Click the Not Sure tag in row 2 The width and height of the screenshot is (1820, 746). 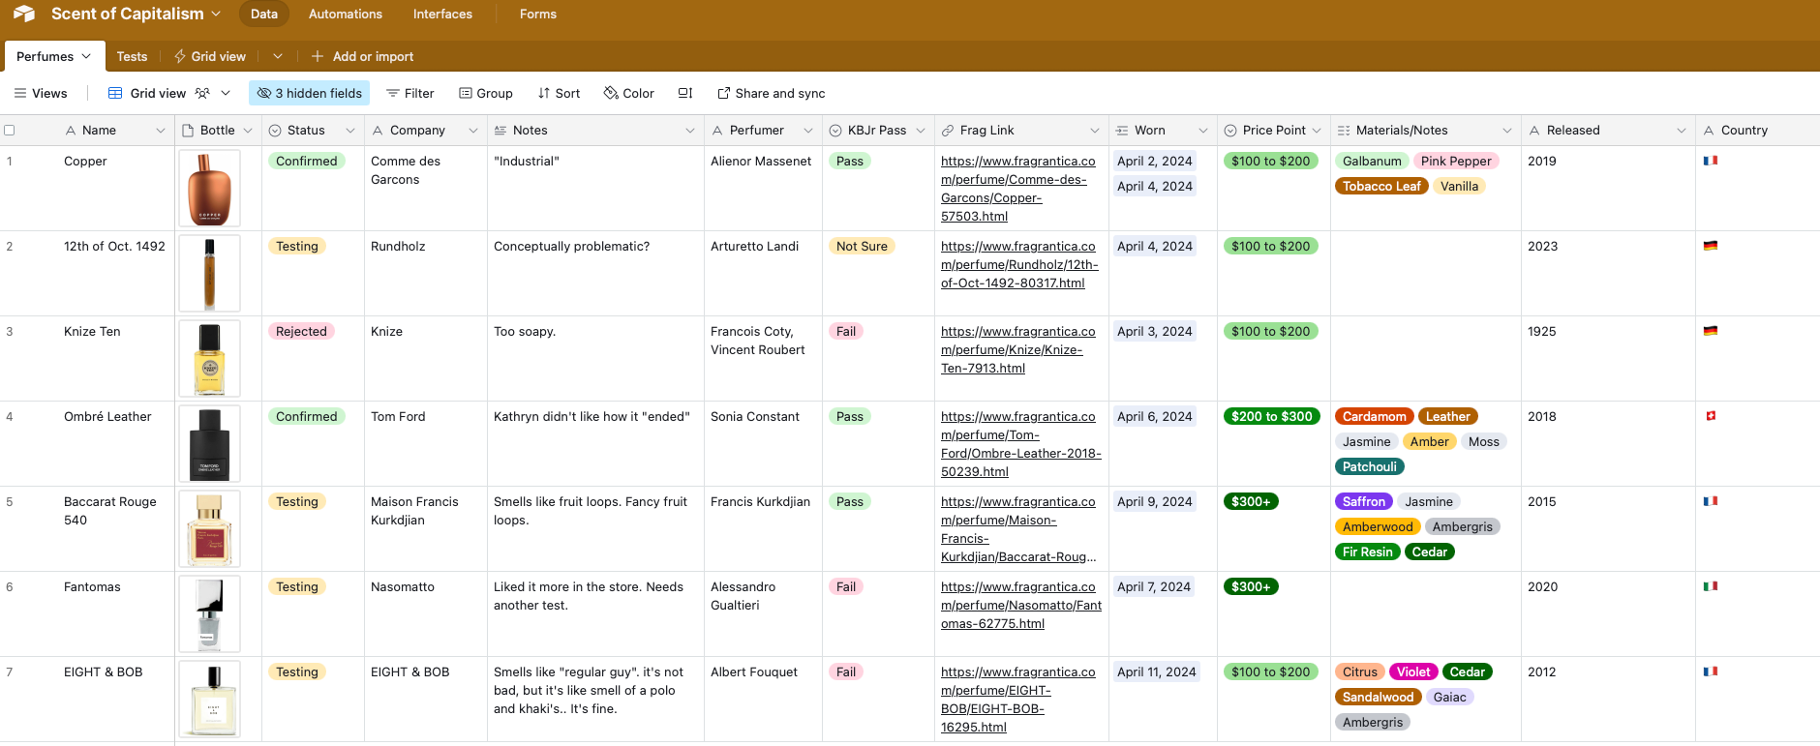coord(862,246)
